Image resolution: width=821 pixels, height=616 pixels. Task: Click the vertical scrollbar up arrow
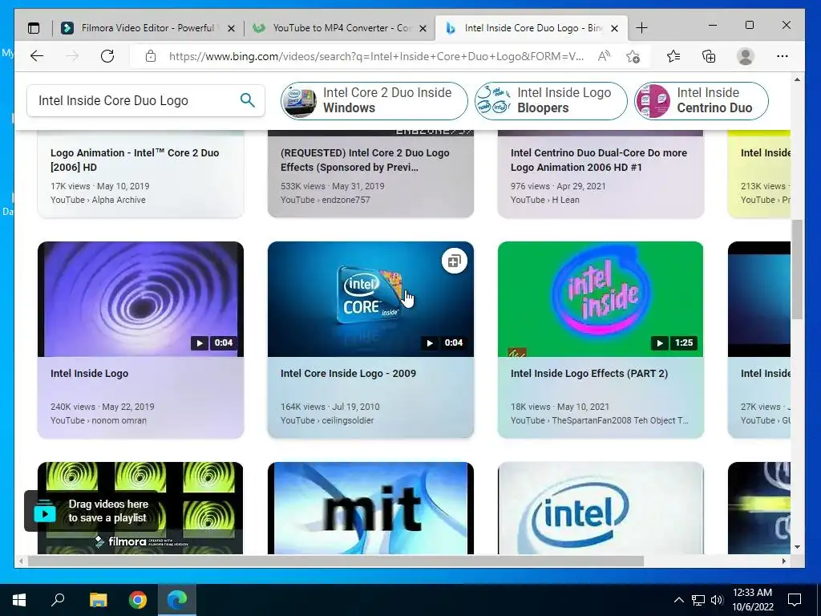point(797,79)
